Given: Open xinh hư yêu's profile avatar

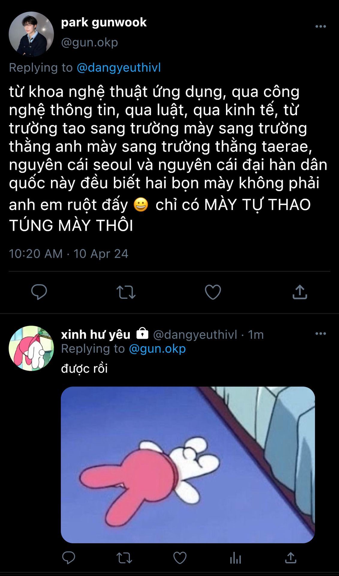Looking at the screenshot, I should coord(31,348).
